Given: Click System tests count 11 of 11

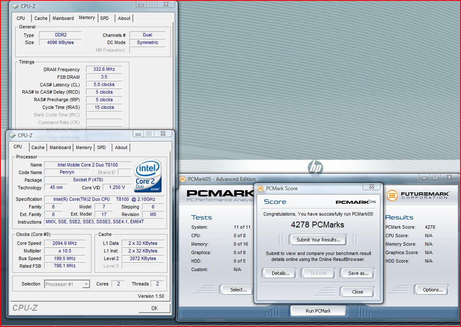Looking at the screenshot, I should 242,227.
